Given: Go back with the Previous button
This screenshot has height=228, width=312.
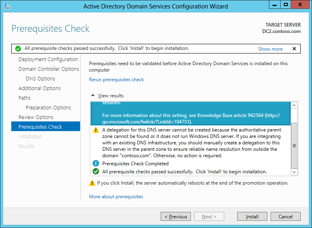Looking at the screenshot, I should (x=176, y=217).
